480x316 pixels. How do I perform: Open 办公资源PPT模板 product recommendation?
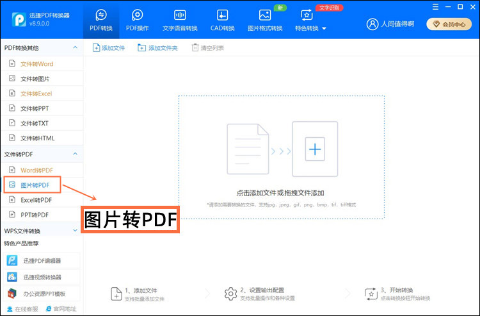(x=42, y=294)
